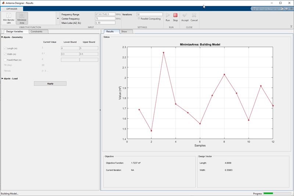Open the quick access toolbar options arrow
The height and width of the screenshot is (196, 294).
pyautogui.click(x=291, y=8)
